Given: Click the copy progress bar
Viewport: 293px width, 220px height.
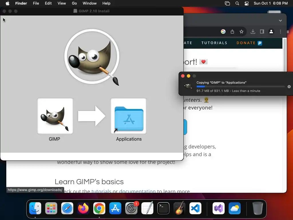Looking at the screenshot, I should click(x=241, y=87).
